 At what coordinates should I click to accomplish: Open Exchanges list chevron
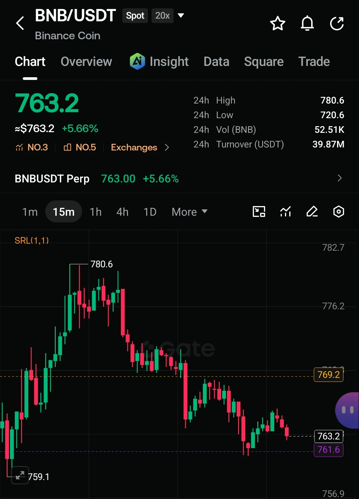point(167,147)
